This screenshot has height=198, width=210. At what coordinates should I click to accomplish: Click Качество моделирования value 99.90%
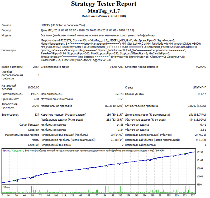point(201,67)
